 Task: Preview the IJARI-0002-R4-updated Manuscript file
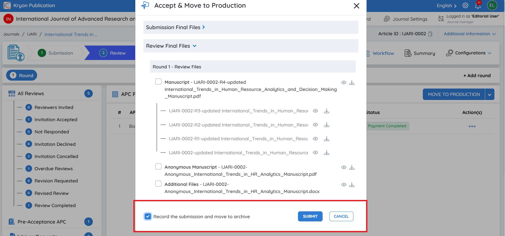point(344,82)
